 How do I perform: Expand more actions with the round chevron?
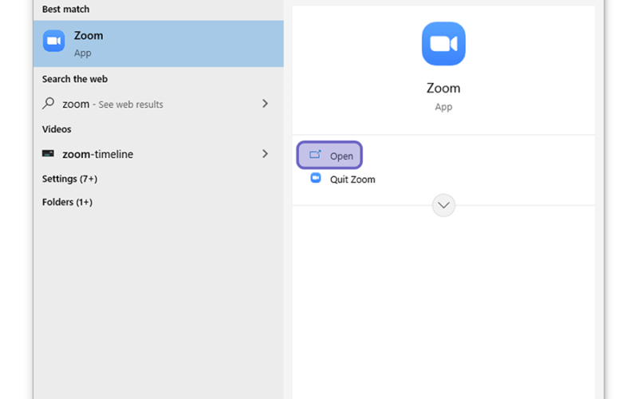coord(443,205)
